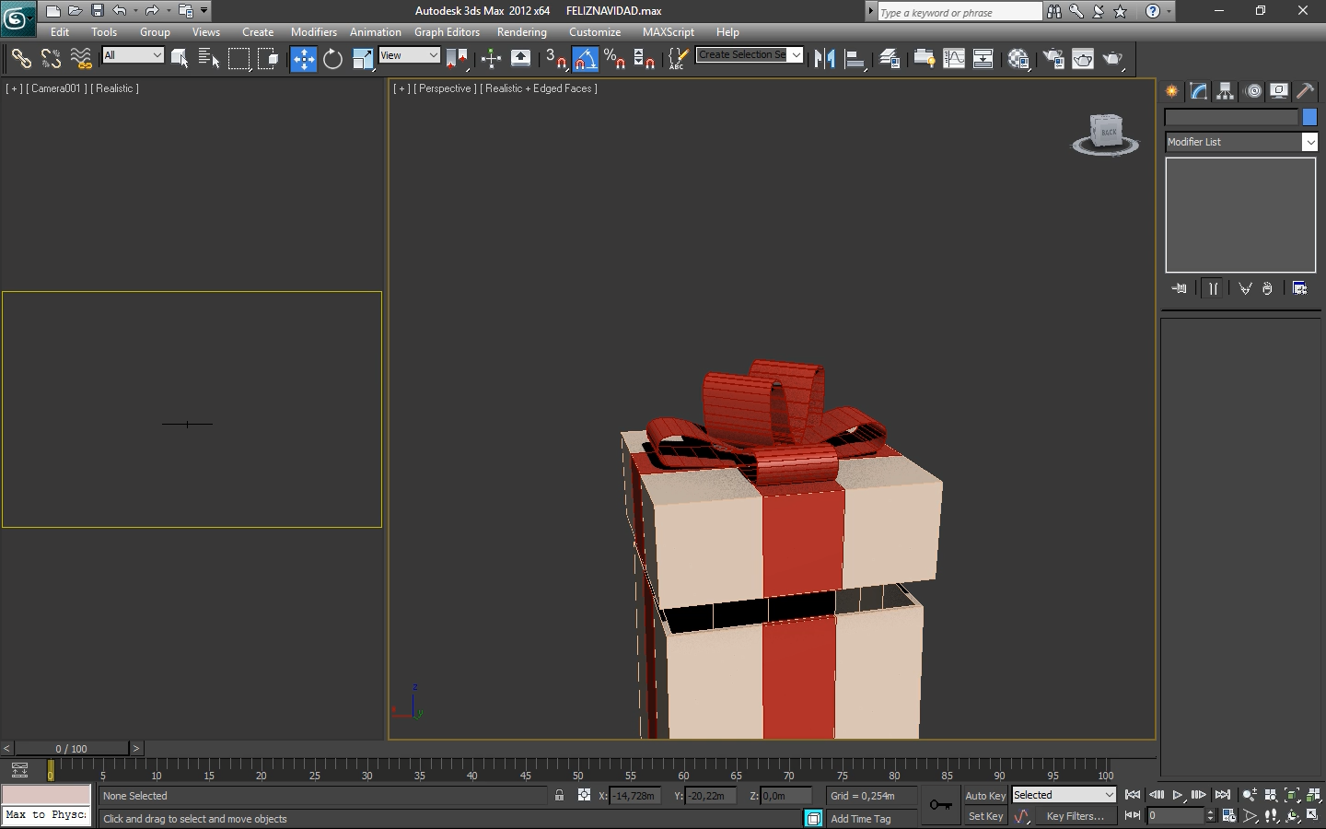The image size is (1326, 829).
Task: Toggle Percent Snap
Action: pyautogui.click(x=614, y=59)
